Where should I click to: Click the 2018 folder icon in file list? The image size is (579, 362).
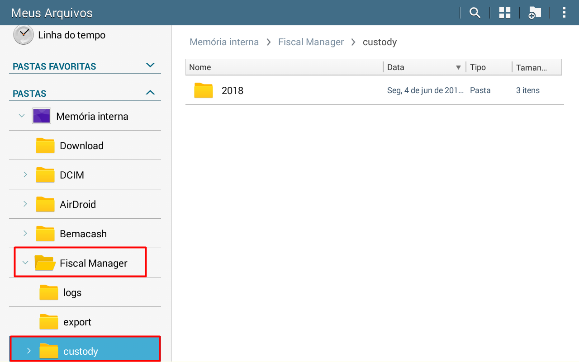pyautogui.click(x=204, y=90)
